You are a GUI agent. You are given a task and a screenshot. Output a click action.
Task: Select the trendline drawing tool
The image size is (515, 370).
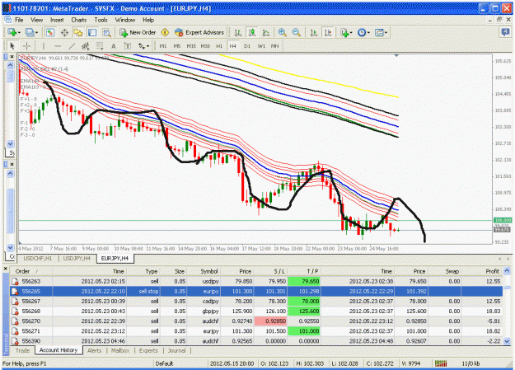(x=72, y=46)
